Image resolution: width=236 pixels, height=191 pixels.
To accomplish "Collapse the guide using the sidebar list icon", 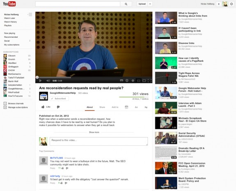I will [30, 14].
